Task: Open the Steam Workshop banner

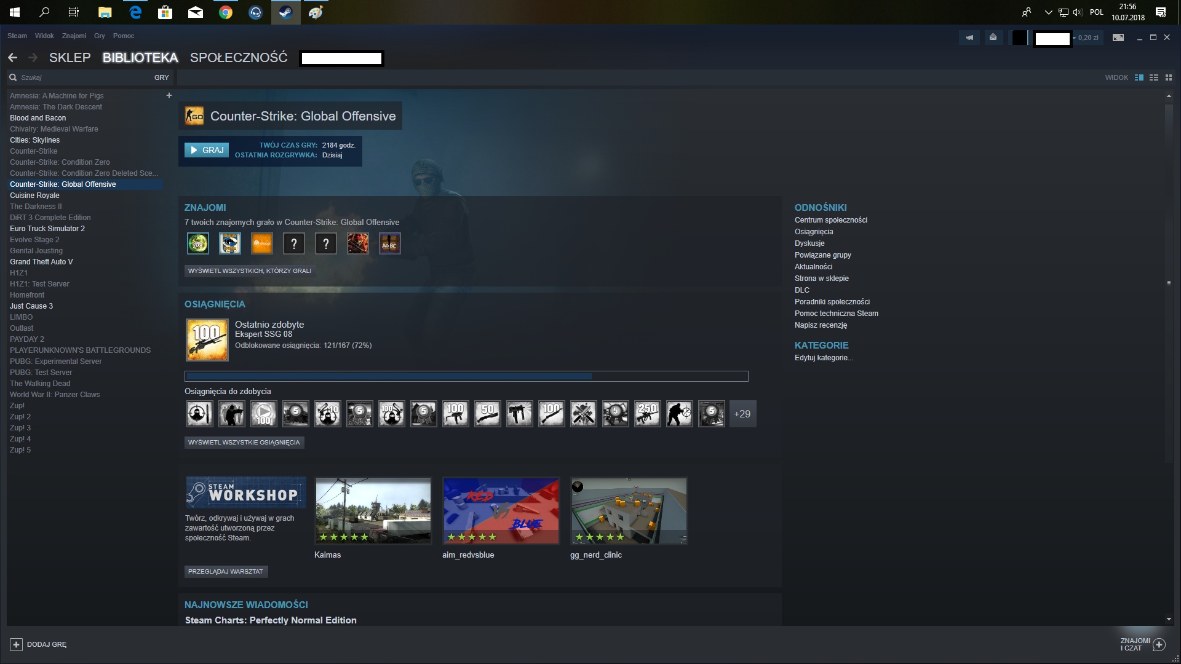Action: 246,492
